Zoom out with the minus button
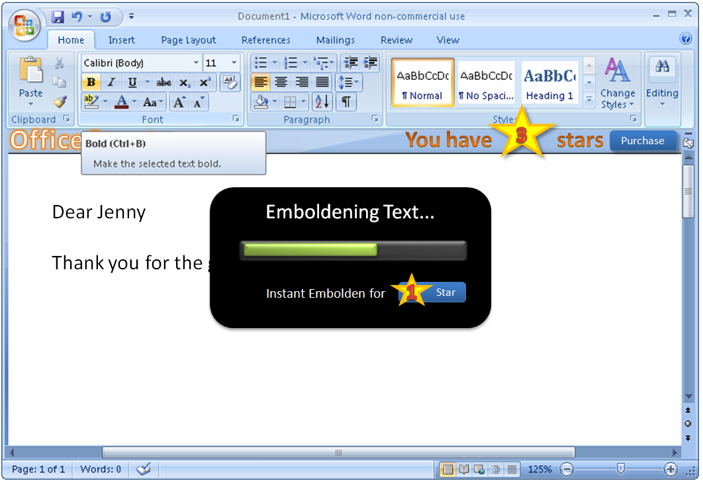This screenshot has height=483, width=703. click(567, 469)
